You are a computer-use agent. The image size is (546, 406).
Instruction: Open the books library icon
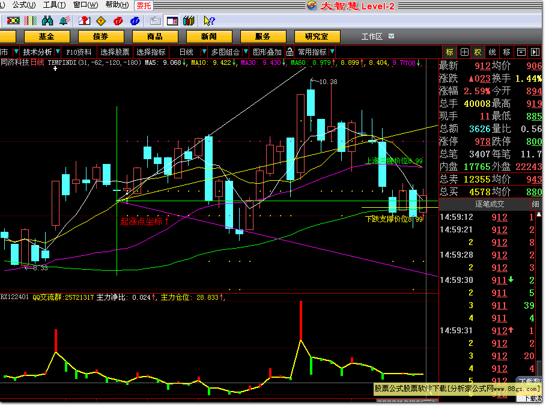tap(189, 21)
